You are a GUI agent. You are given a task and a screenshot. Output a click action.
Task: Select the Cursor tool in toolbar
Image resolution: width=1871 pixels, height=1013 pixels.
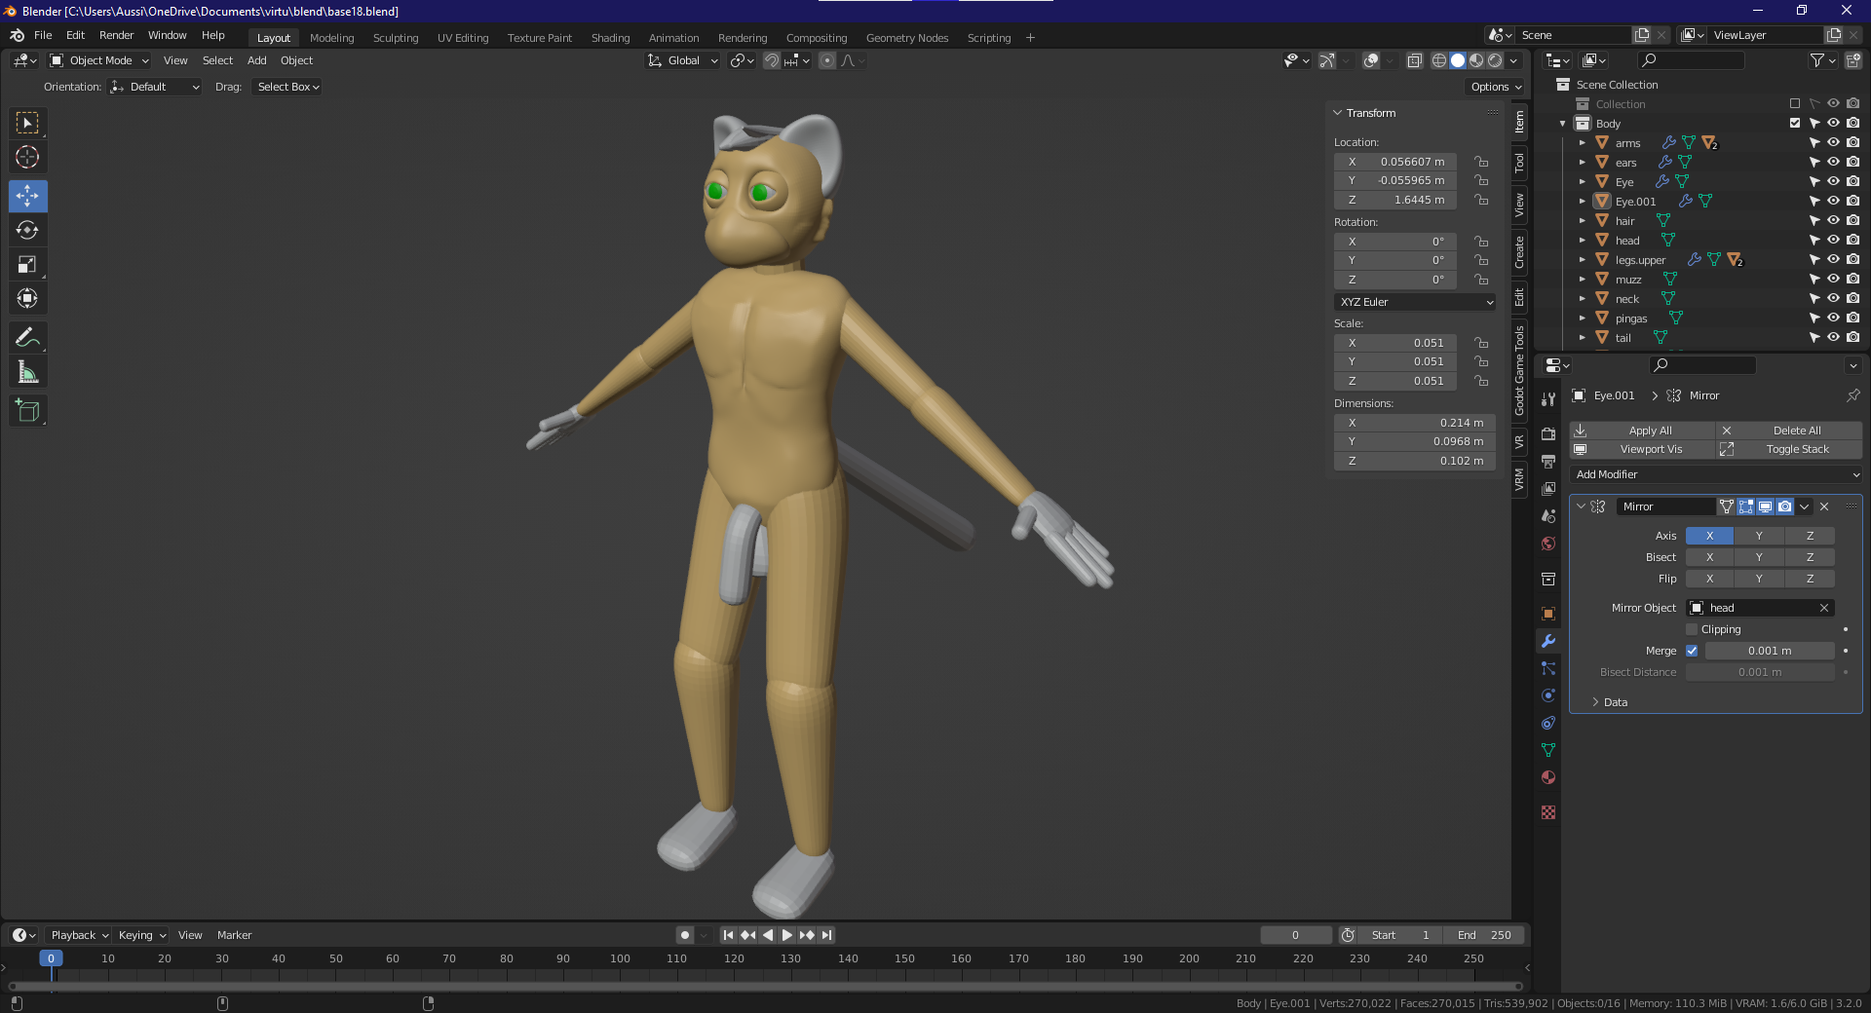pyautogui.click(x=27, y=157)
